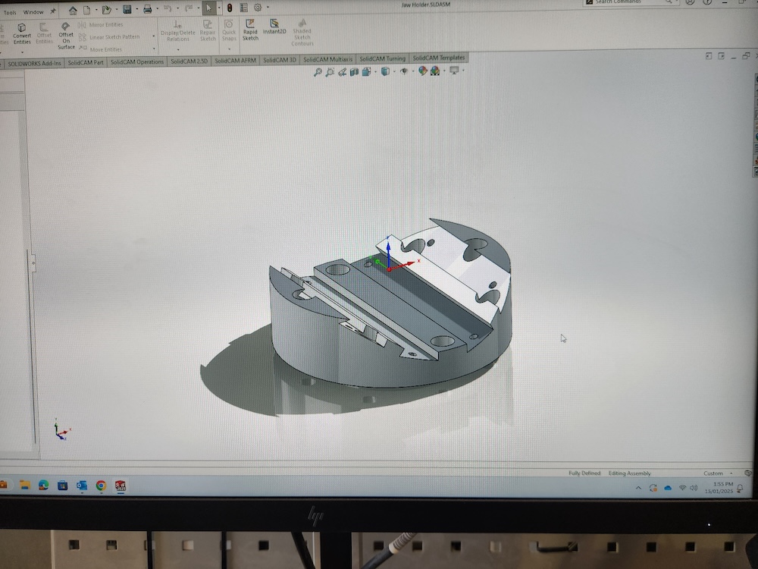The width and height of the screenshot is (758, 569).
Task: Click the Home icon in top toolbar
Action: tap(73, 10)
